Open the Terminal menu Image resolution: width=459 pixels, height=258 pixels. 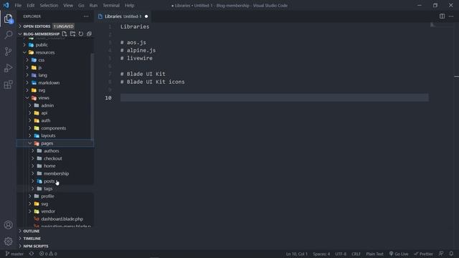point(111,5)
